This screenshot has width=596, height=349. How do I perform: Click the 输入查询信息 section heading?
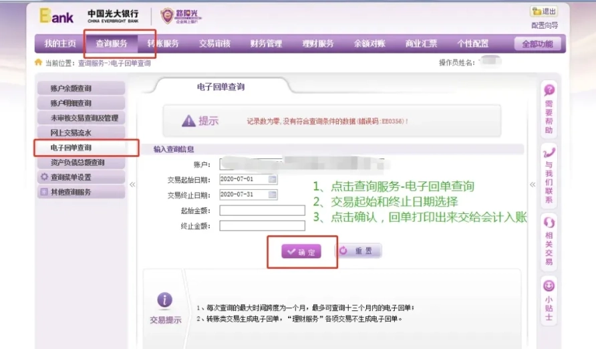pos(174,149)
